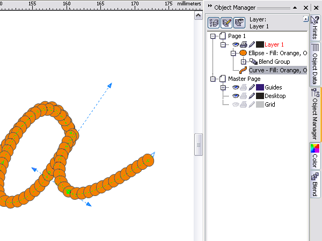Open the Blend docker tab
Viewport: 322px width, 241px height.
tap(315, 184)
